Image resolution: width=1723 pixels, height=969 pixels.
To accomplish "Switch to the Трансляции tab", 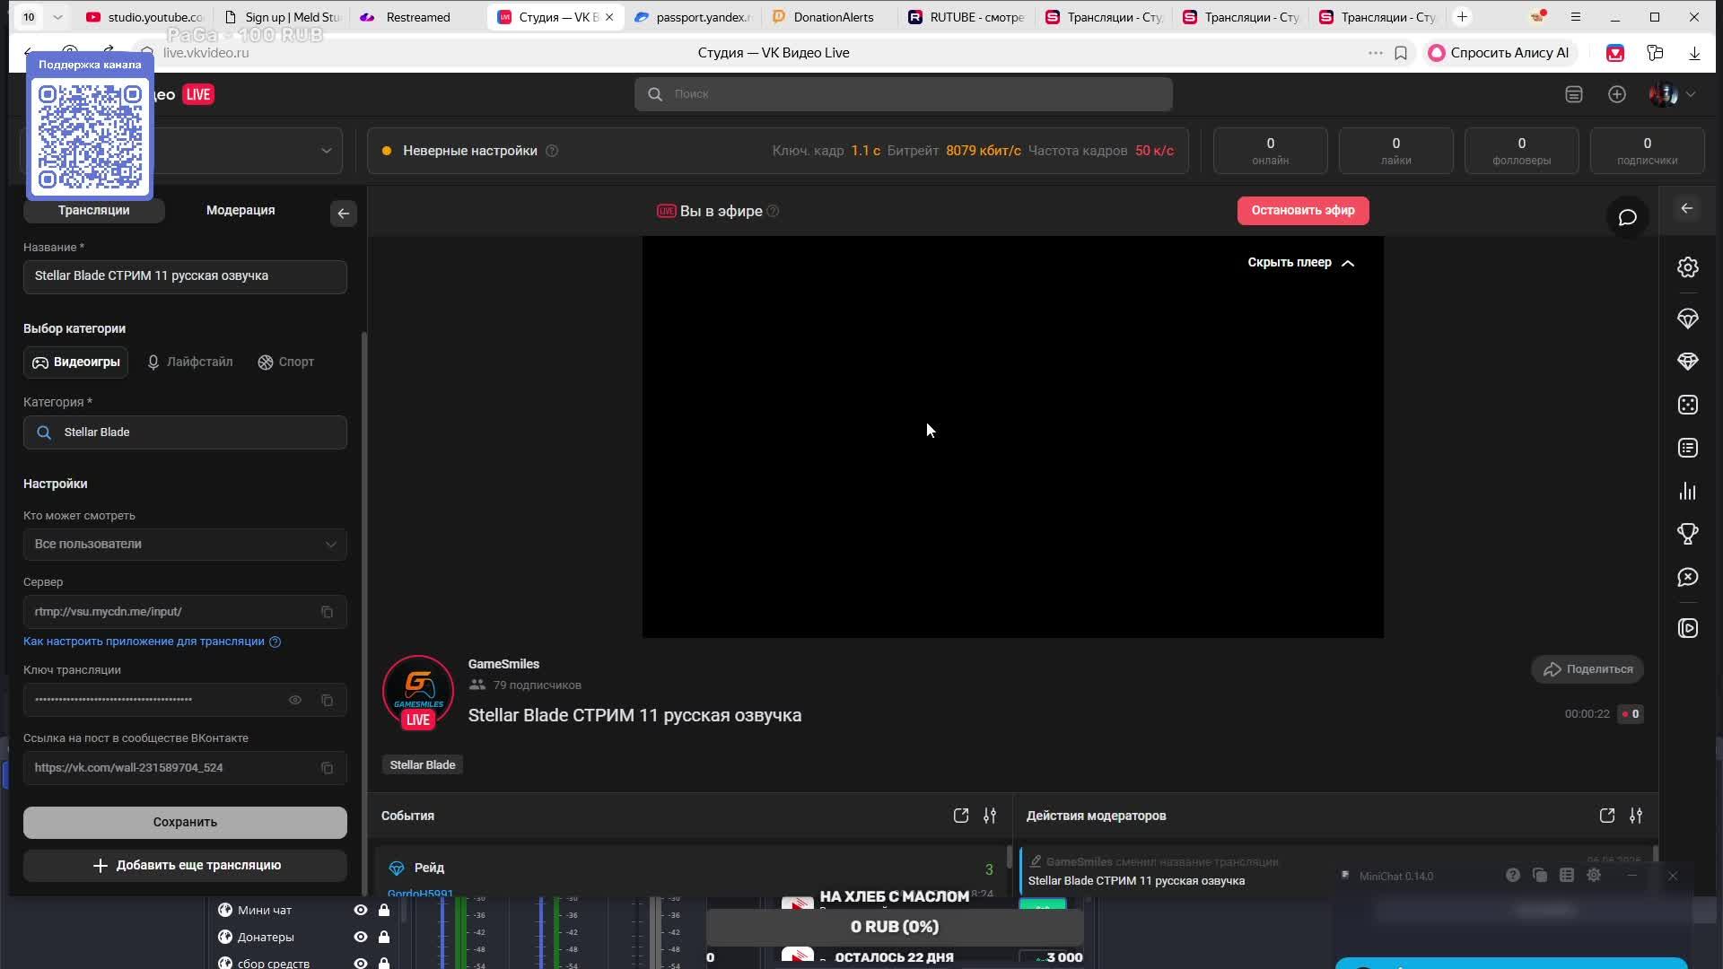I will click(93, 211).
